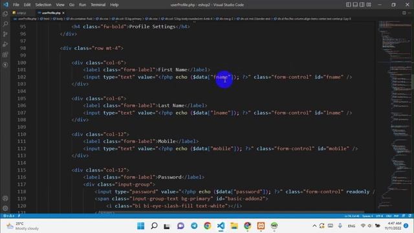Change indentation via Spaces: 4 status item

tap(367, 216)
